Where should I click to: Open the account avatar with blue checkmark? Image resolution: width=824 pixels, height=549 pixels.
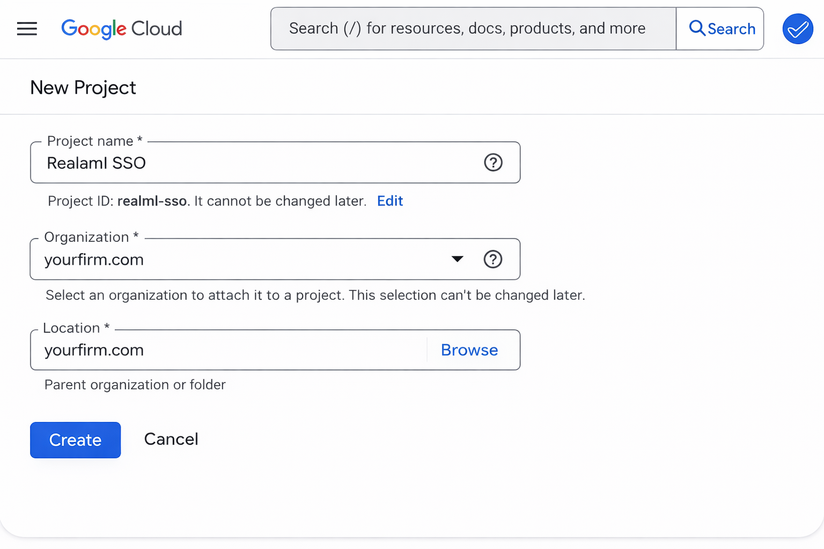coord(797,29)
